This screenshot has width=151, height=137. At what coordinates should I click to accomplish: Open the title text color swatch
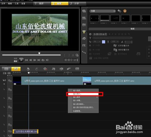click(x=104, y=42)
